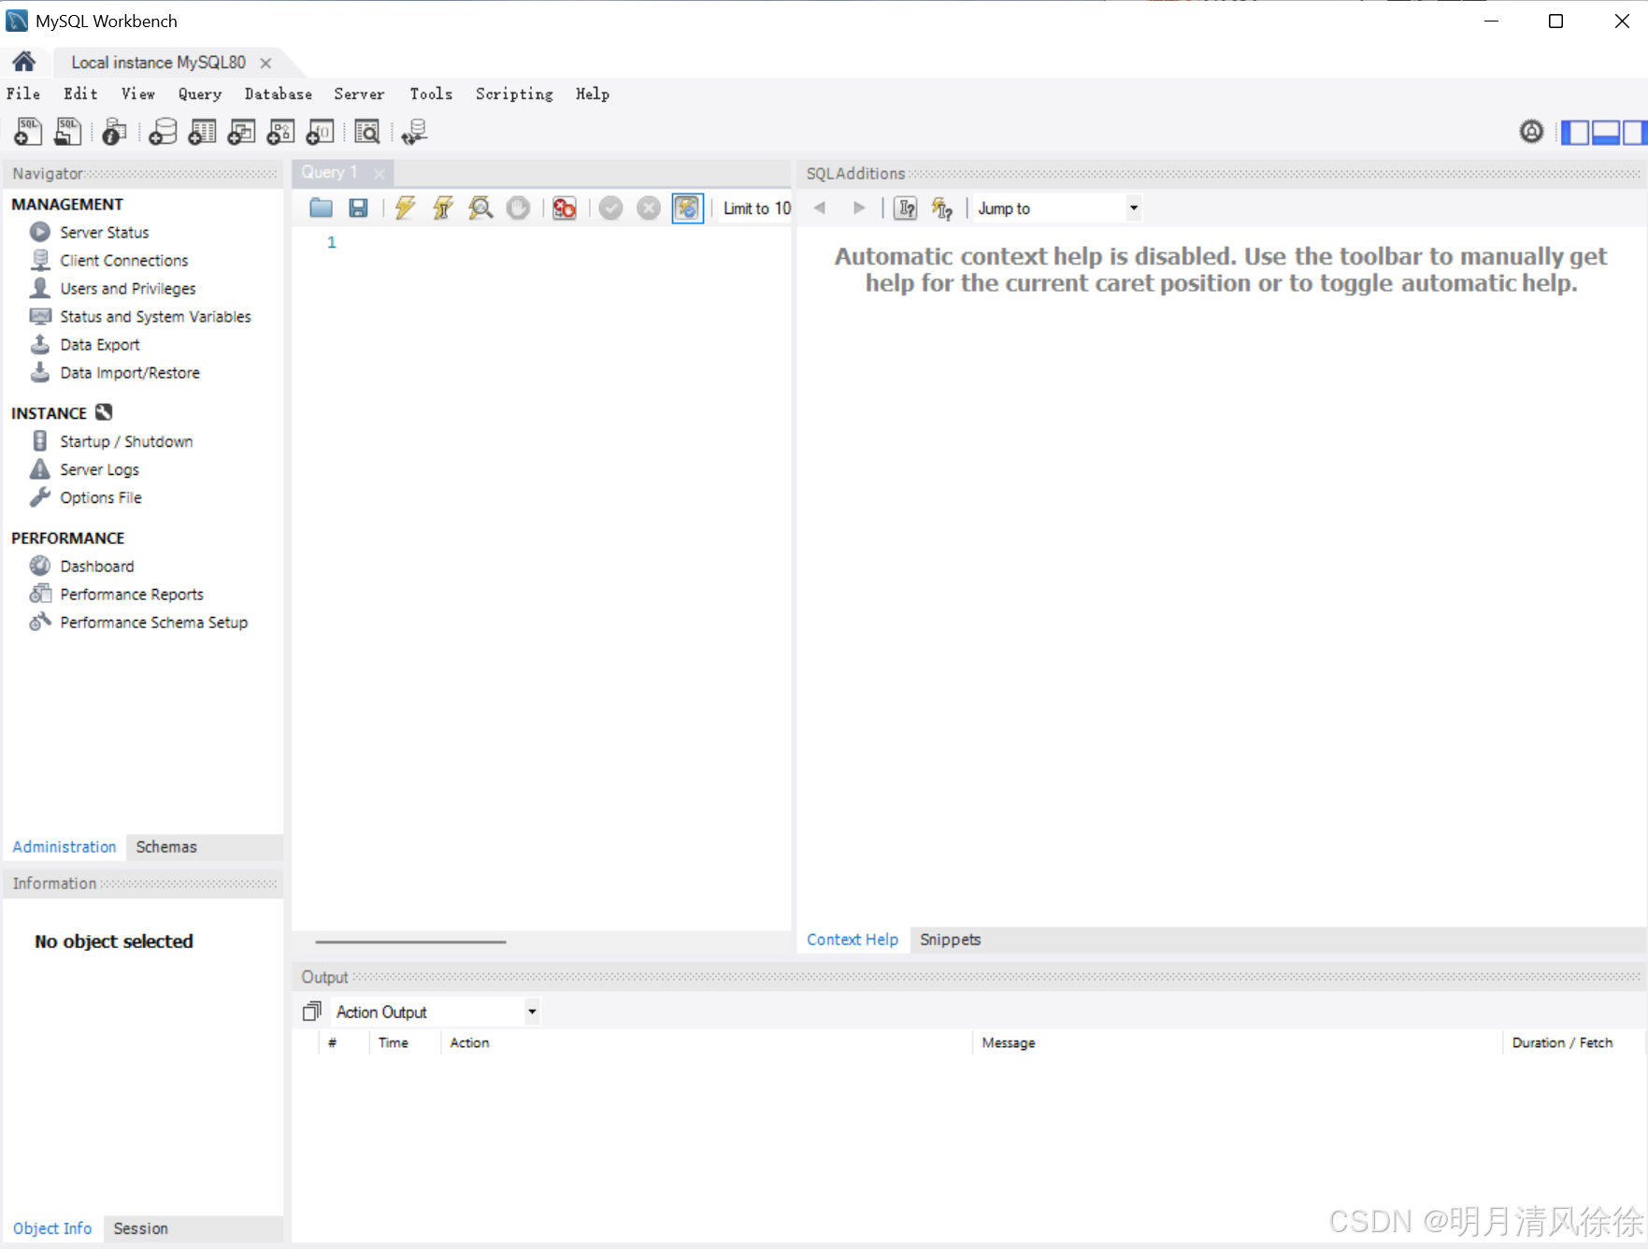This screenshot has height=1249, width=1648.
Task: Close the Query 1 tab
Action: click(380, 173)
